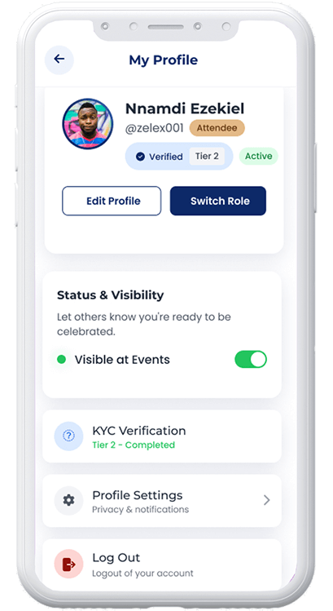Image resolution: width=333 pixels, height=611 pixels.
Task: Open the KYC Verification row
Action: [x=162, y=436]
